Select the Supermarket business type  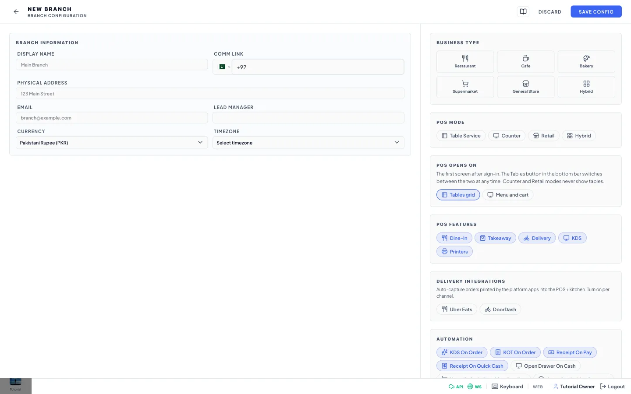[x=465, y=87]
